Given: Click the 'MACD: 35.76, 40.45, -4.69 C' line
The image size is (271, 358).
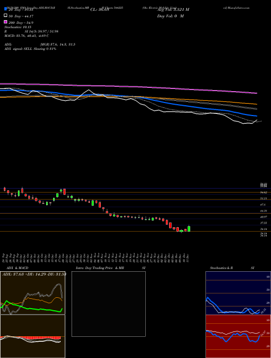Looking at the screenshot, I should (x=27, y=36).
